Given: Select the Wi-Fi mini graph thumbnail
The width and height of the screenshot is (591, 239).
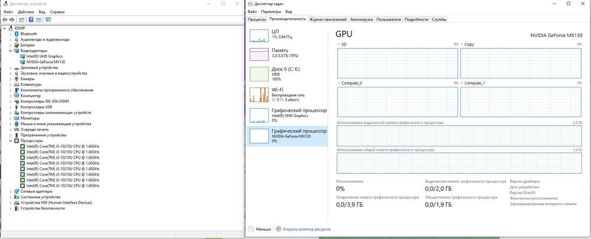Looking at the screenshot, I should 259,94.
